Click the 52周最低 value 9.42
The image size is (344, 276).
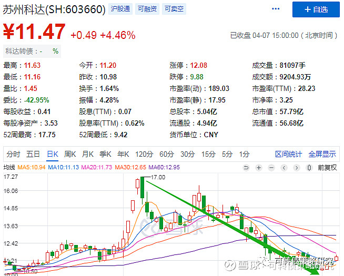click(120, 135)
